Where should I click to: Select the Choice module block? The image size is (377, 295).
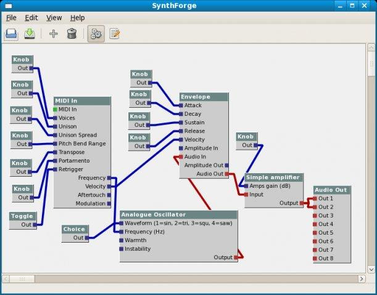pos(75,233)
